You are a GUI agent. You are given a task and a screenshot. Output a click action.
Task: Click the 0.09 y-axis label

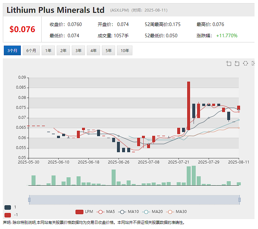22,77
